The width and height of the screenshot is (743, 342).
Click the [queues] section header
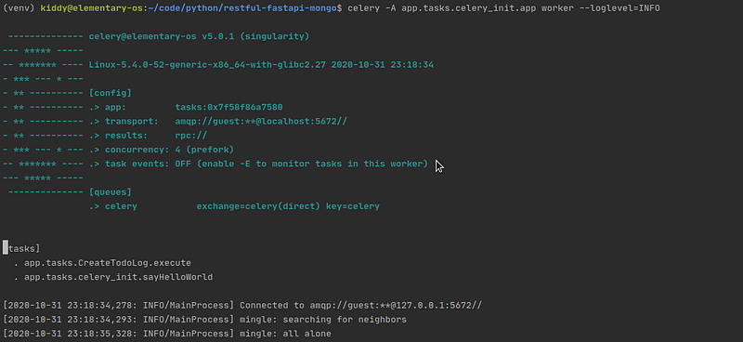(x=110, y=192)
